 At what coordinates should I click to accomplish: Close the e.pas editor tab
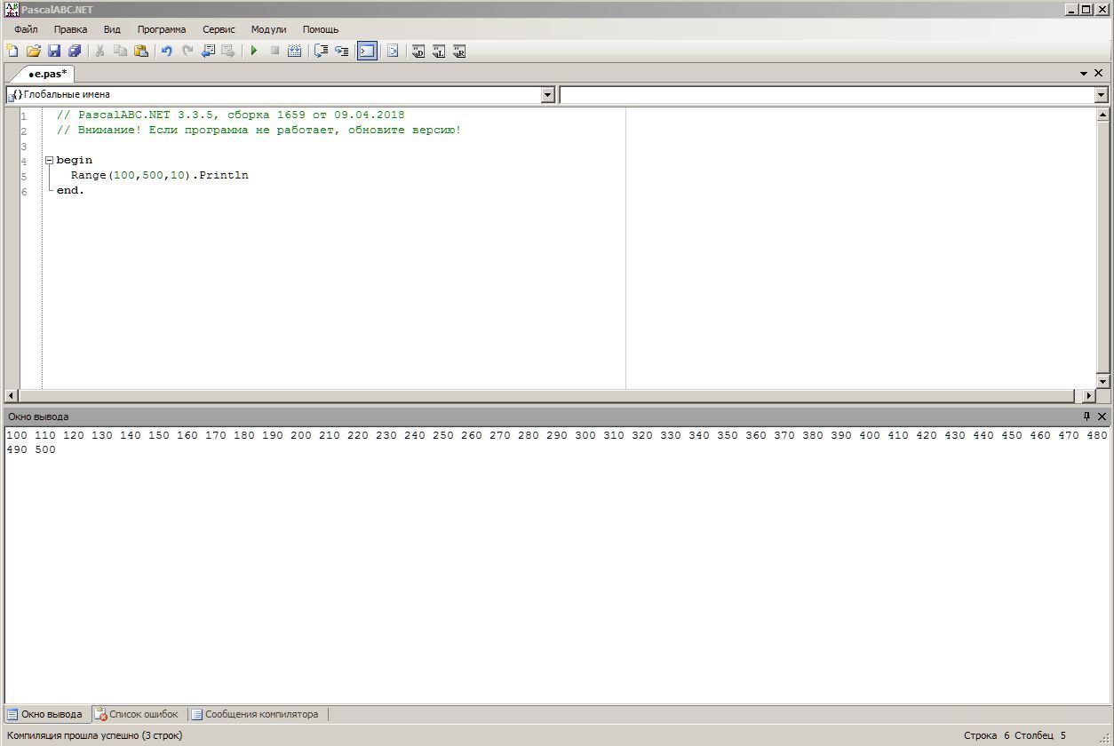(1099, 74)
